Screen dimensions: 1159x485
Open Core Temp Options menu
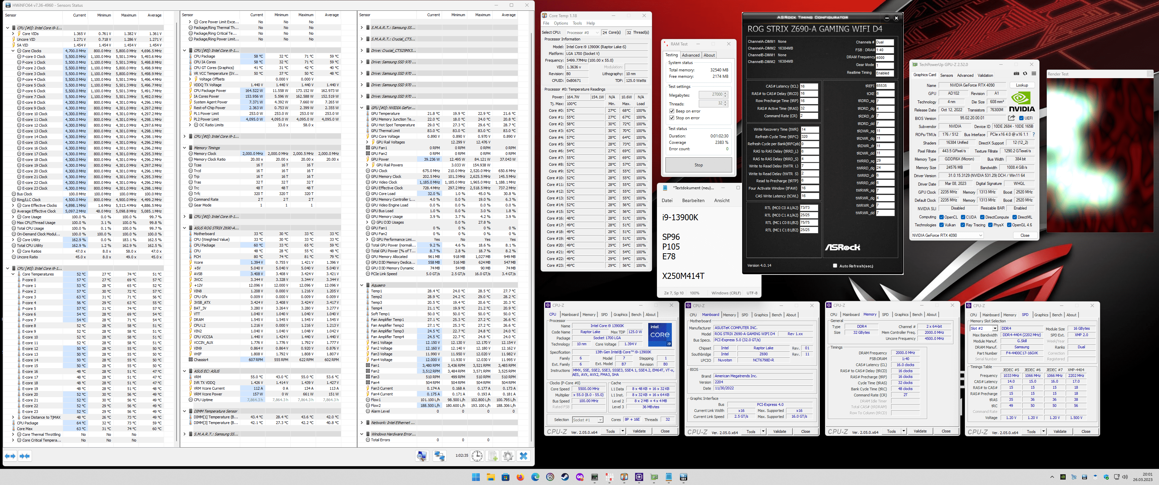(x=561, y=23)
